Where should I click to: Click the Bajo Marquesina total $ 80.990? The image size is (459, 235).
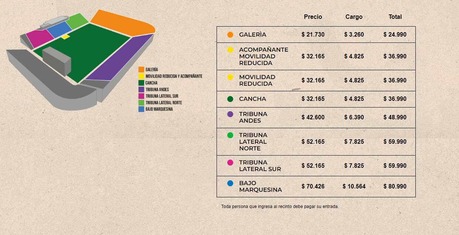pyautogui.click(x=395, y=187)
